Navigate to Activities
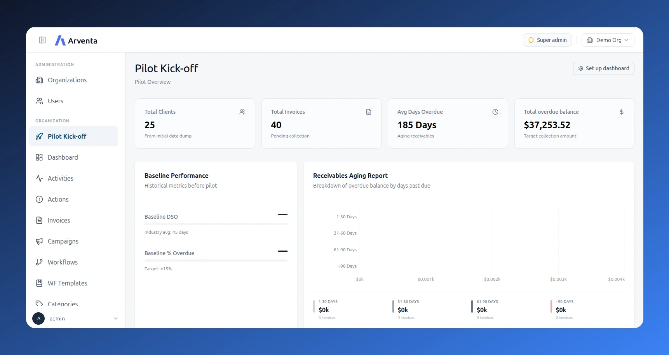669x355 pixels. [x=73, y=178]
